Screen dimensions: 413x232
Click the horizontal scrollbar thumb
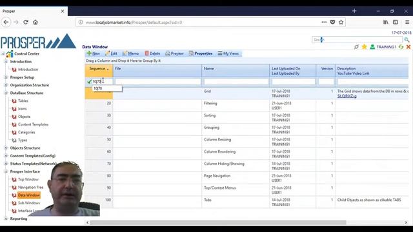pyautogui.click(x=218, y=222)
